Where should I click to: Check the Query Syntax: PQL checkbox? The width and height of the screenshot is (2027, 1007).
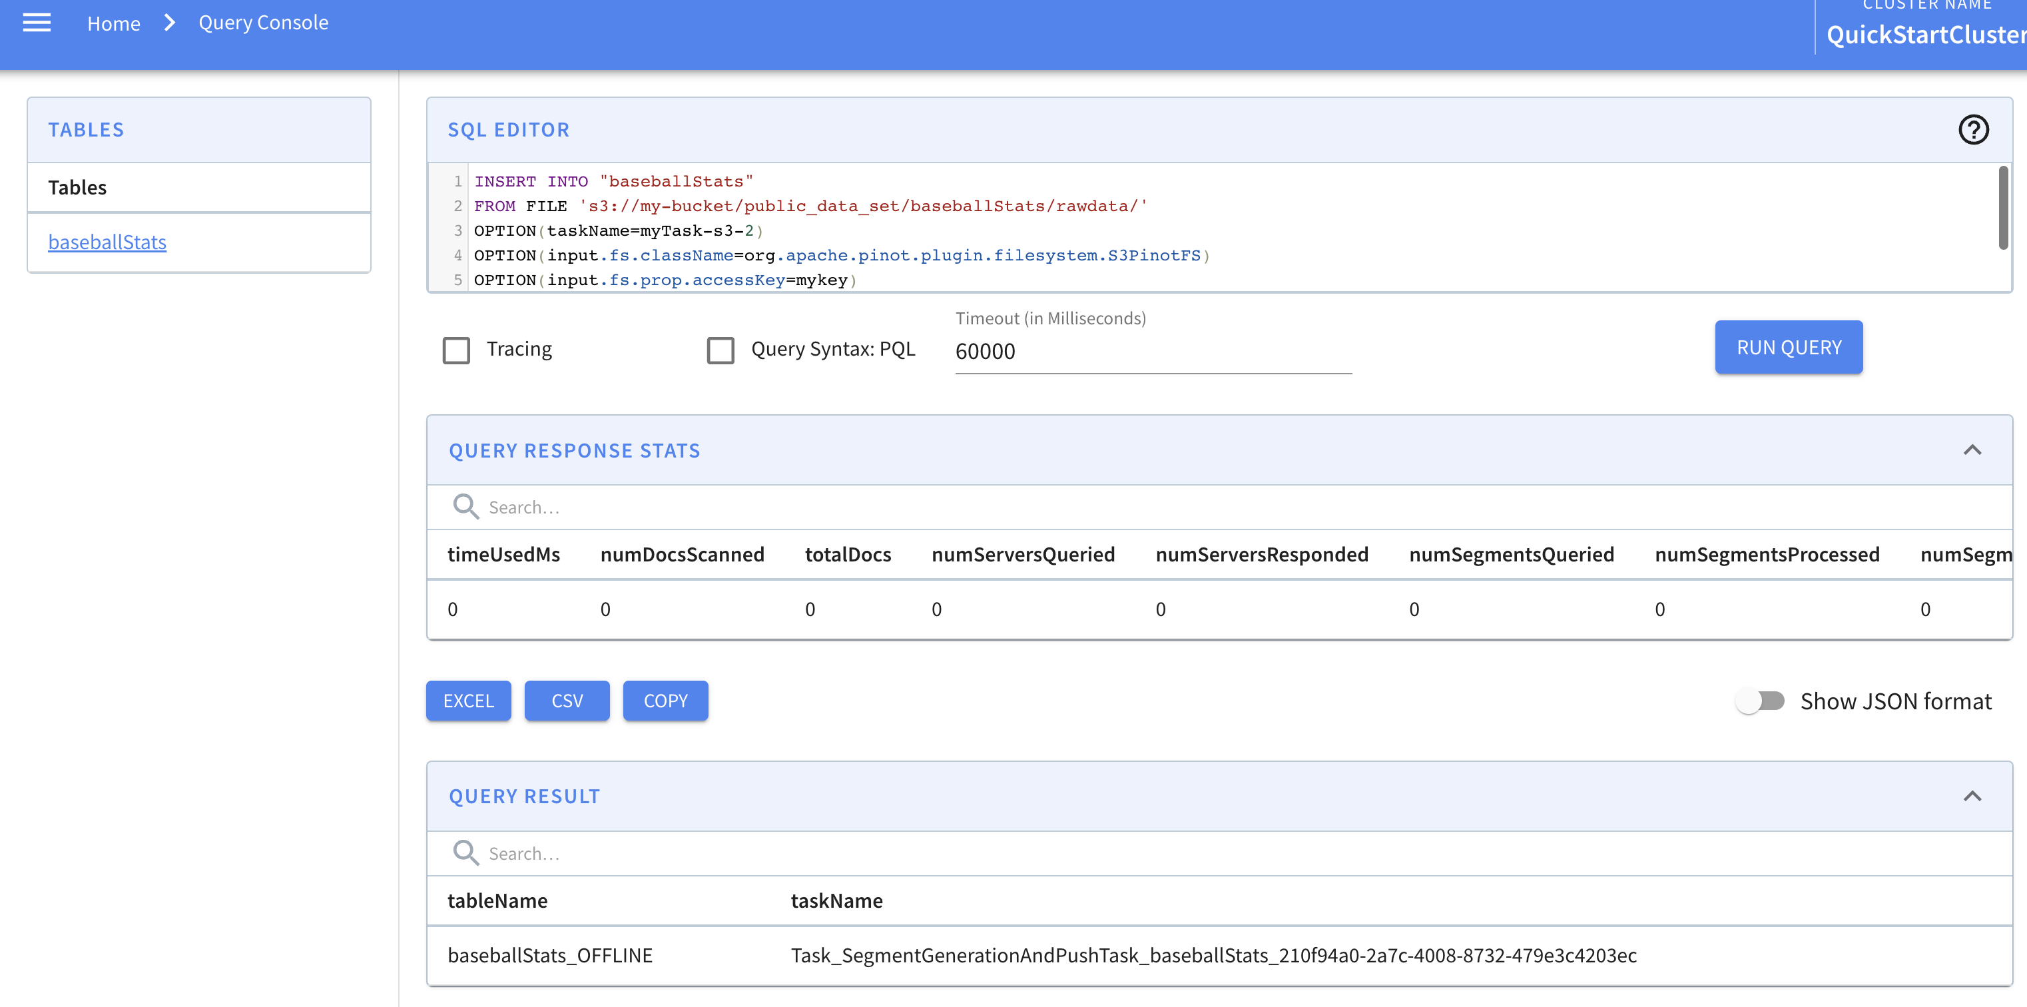pos(720,350)
